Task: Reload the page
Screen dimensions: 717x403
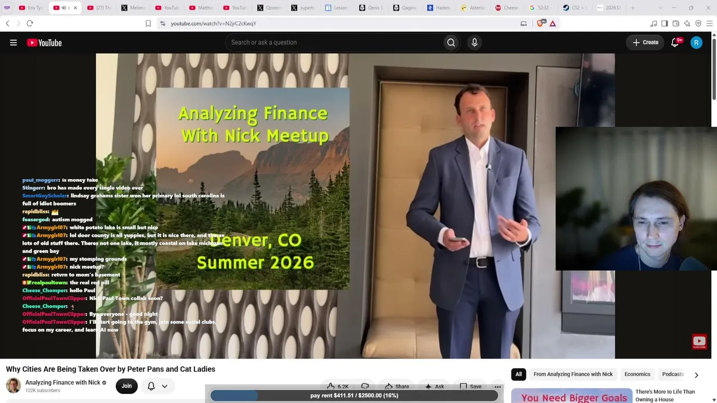Action: (x=30, y=24)
